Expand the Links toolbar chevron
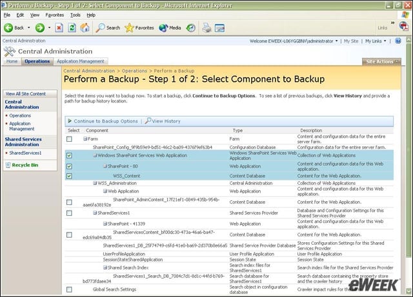413x297 pixels. click(x=393, y=23)
